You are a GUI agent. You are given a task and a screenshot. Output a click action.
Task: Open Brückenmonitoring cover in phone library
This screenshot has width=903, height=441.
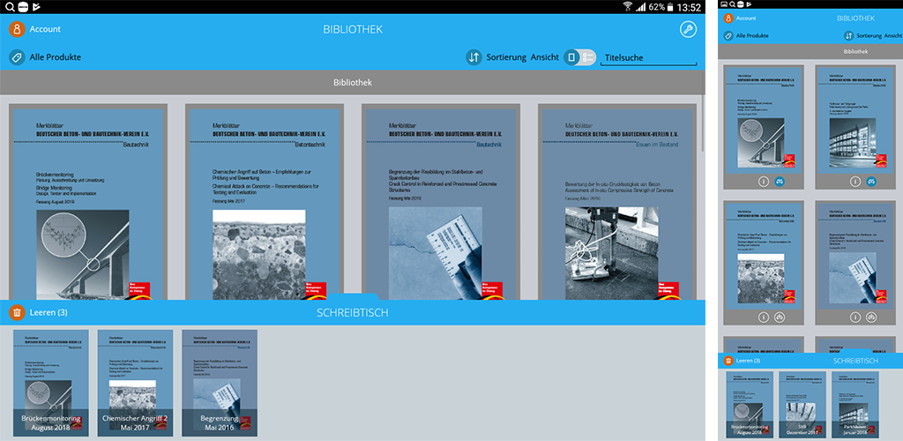[x=764, y=120]
